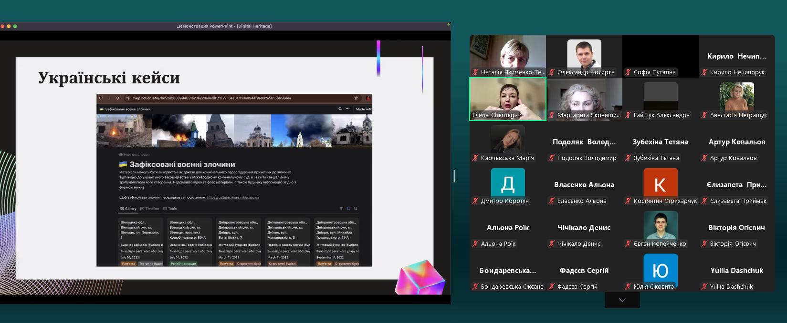This screenshot has width=787, height=323.
Task: Click the browser back arrow in the slide
Action: coord(100,98)
